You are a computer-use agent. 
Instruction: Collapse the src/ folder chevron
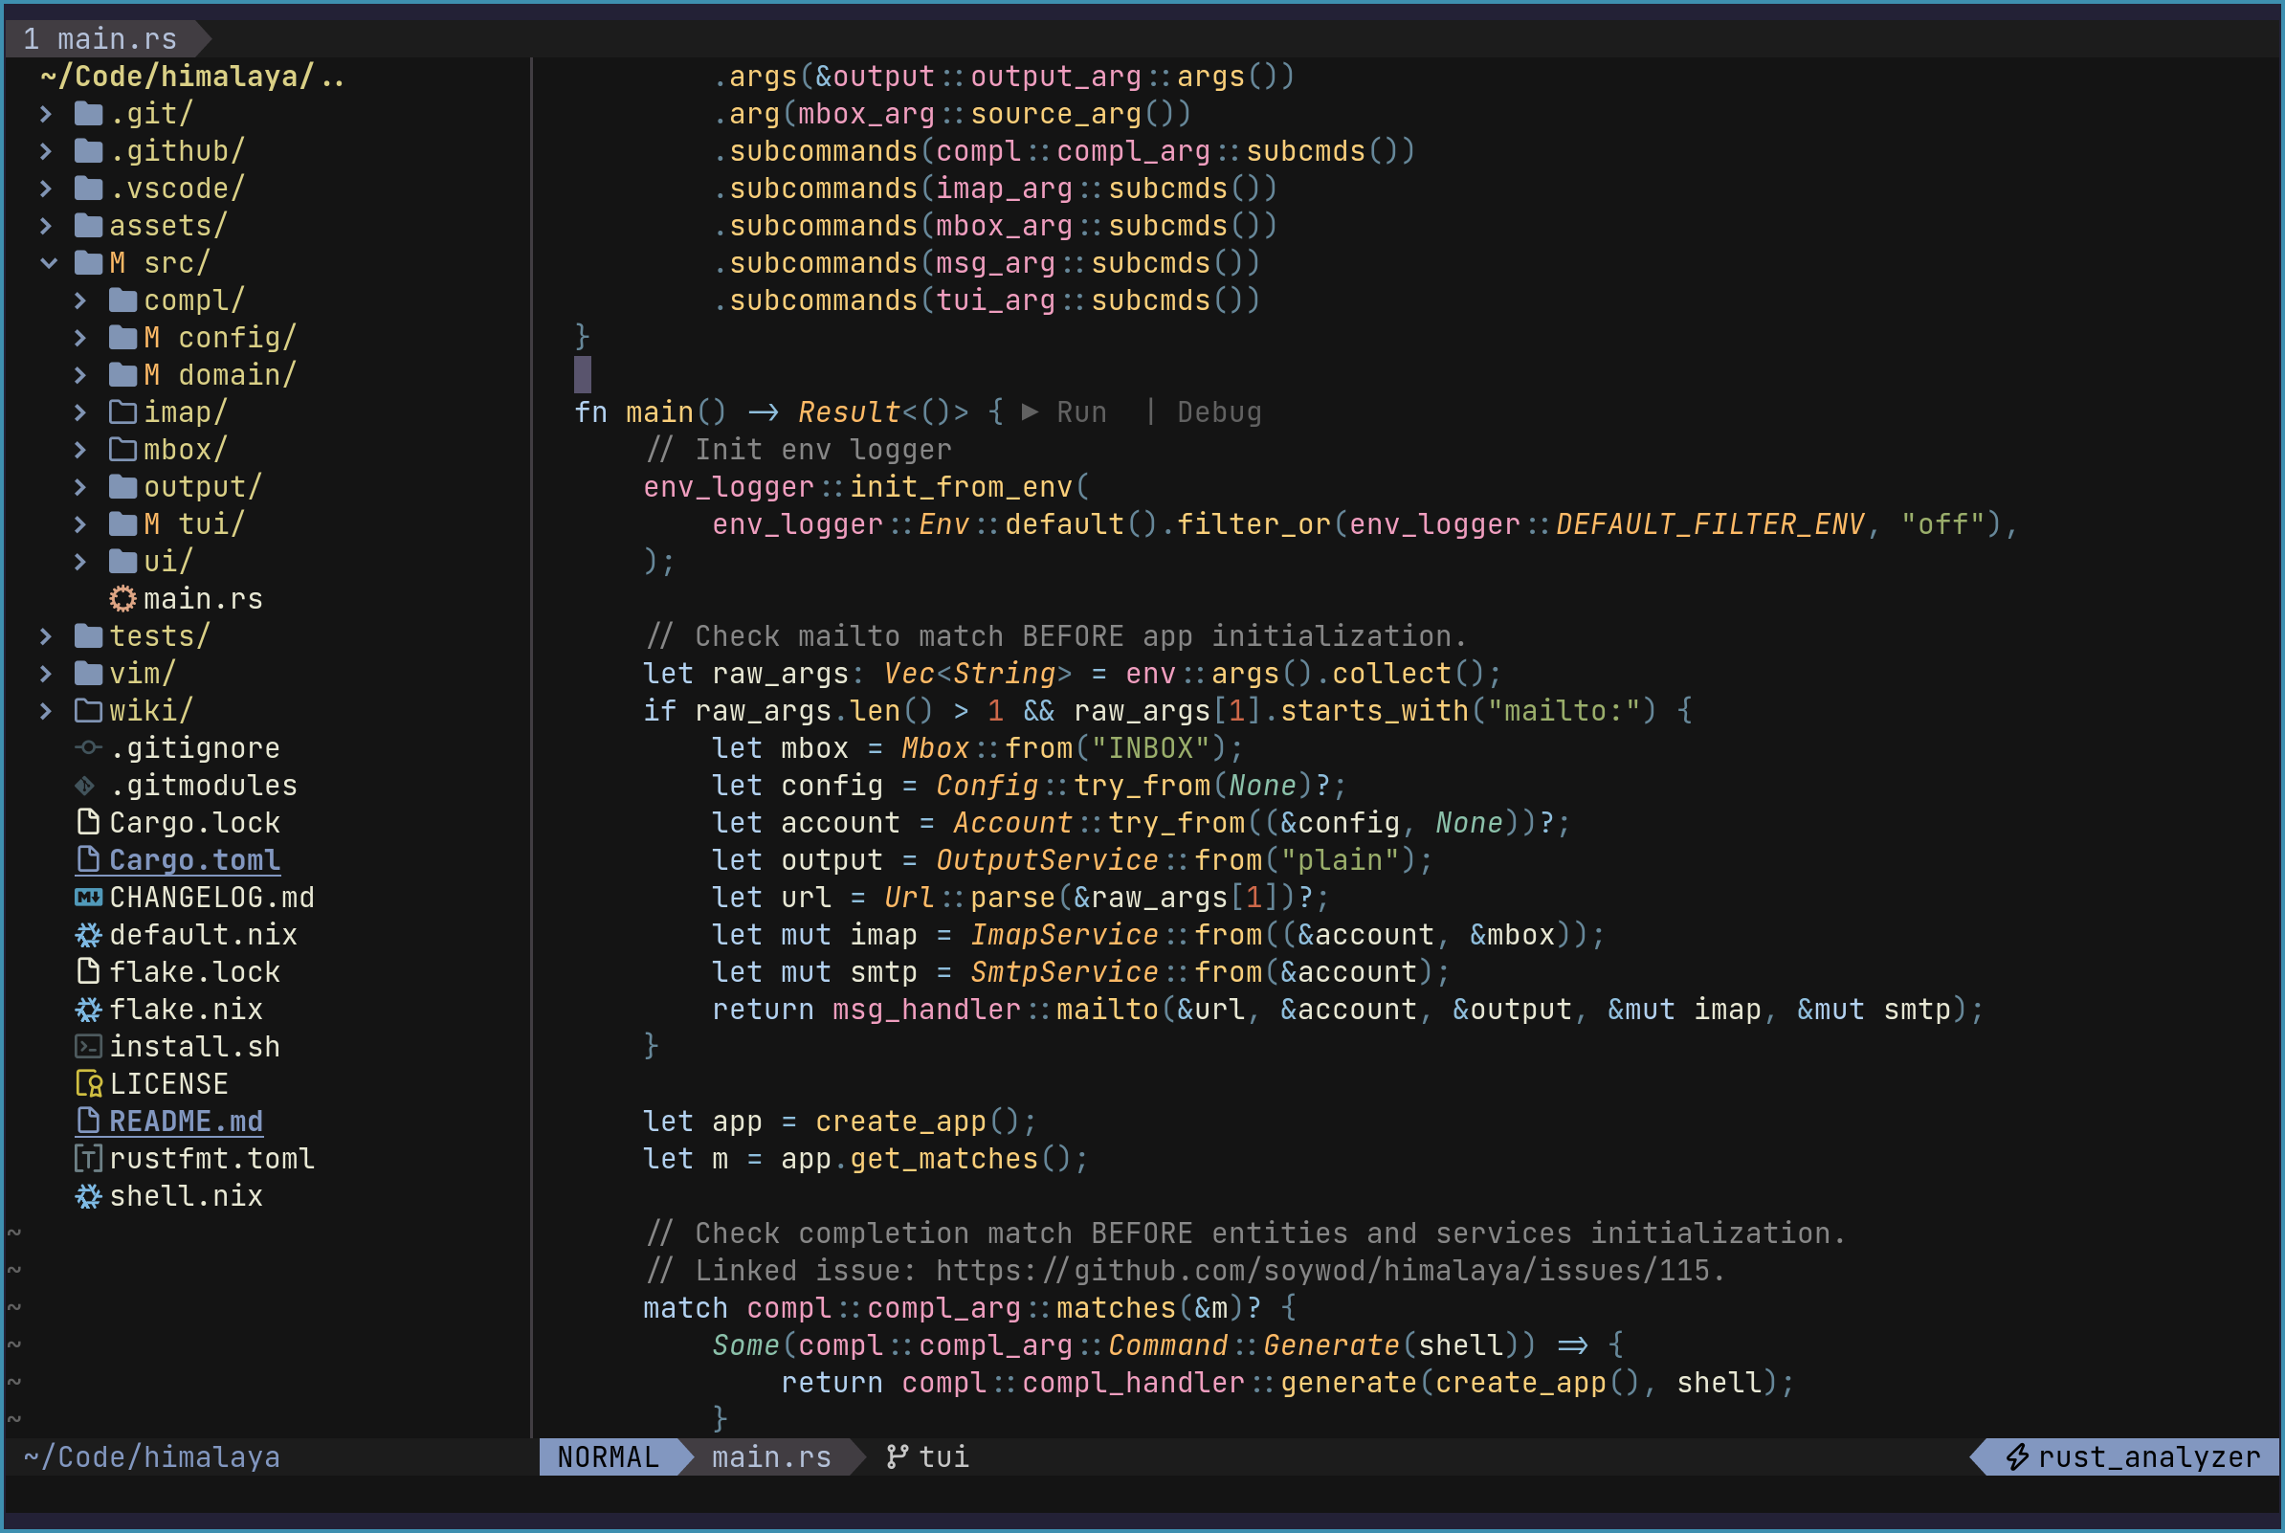coord(49,263)
